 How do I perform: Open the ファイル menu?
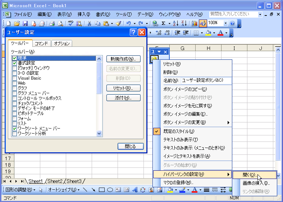[x=23, y=14]
